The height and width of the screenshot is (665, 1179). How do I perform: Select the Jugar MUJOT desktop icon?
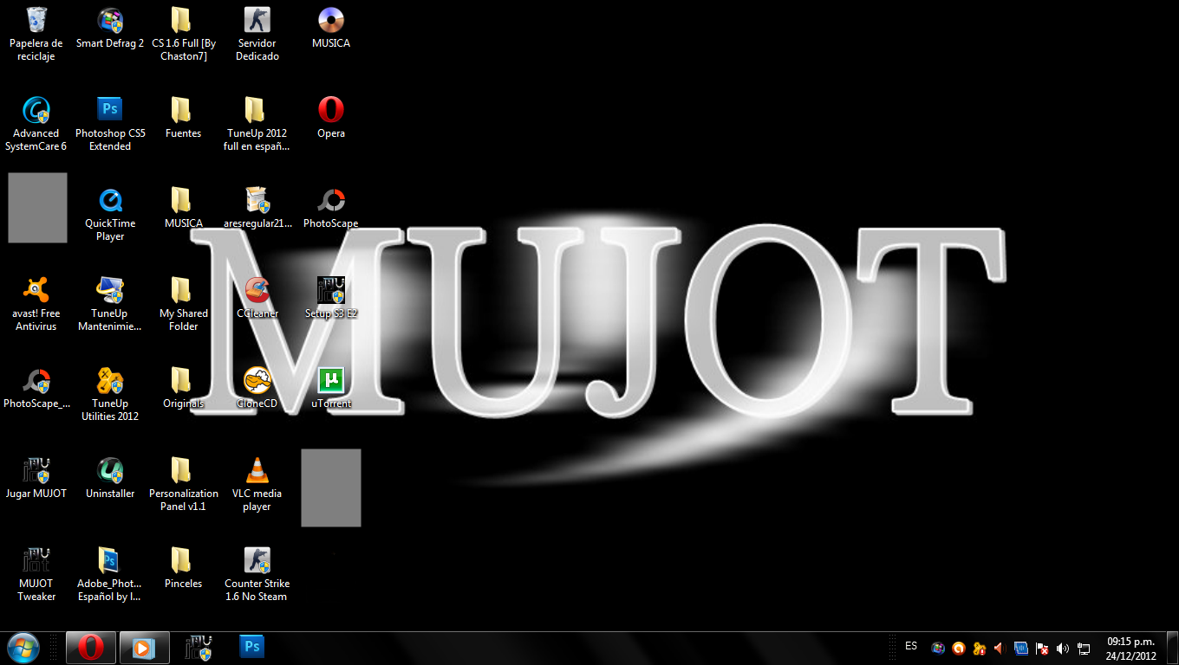pyautogui.click(x=36, y=471)
